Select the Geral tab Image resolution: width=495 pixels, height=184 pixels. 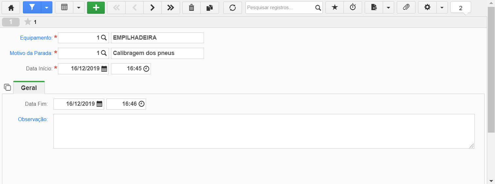pyautogui.click(x=29, y=88)
